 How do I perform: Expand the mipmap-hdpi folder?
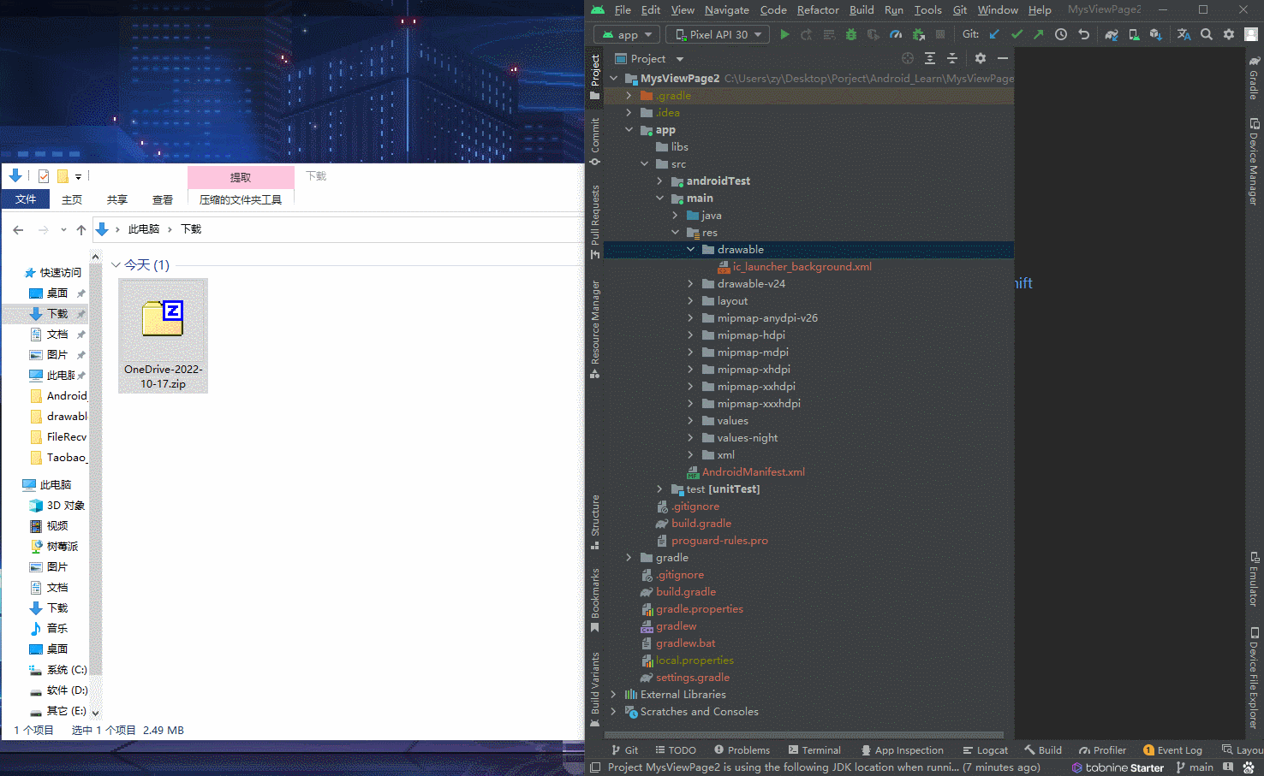click(x=690, y=335)
